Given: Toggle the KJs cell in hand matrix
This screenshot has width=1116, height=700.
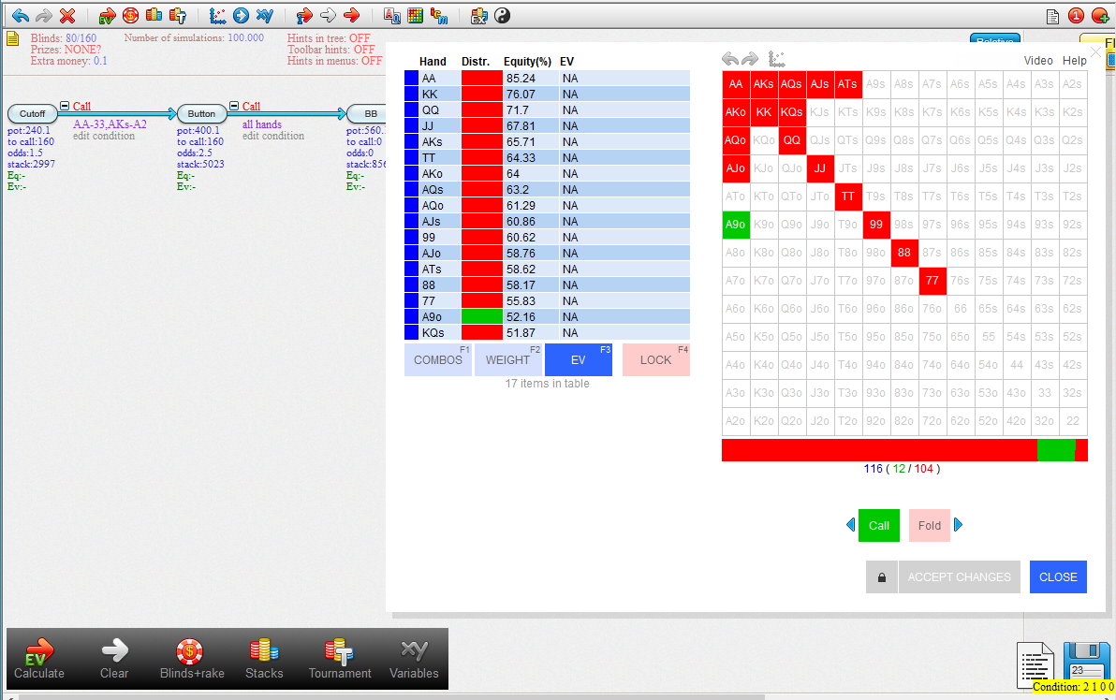Looking at the screenshot, I should (x=820, y=111).
